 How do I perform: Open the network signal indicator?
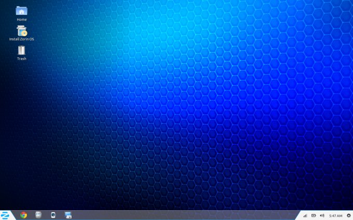(305, 215)
